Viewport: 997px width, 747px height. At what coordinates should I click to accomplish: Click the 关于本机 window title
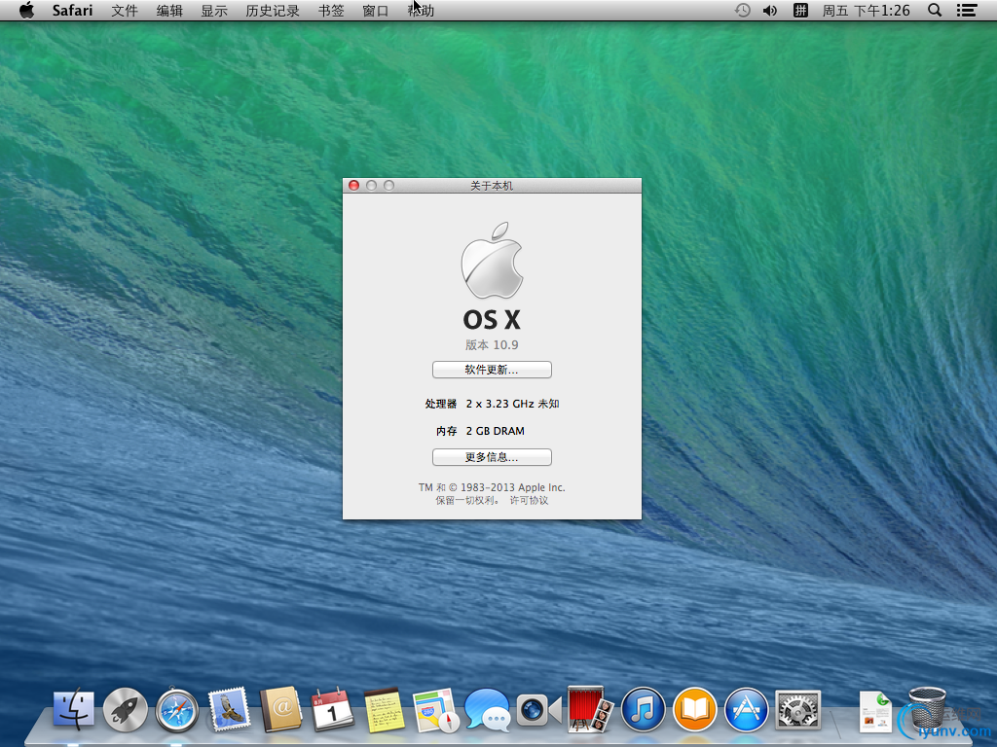tap(492, 186)
